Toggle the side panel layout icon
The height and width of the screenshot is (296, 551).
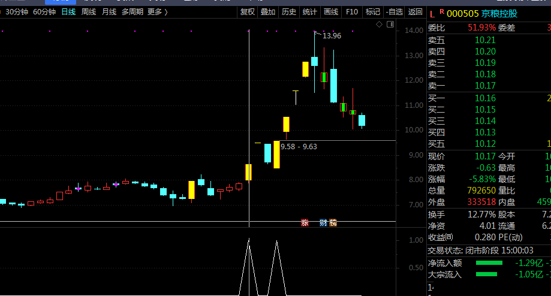tap(390, 24)
